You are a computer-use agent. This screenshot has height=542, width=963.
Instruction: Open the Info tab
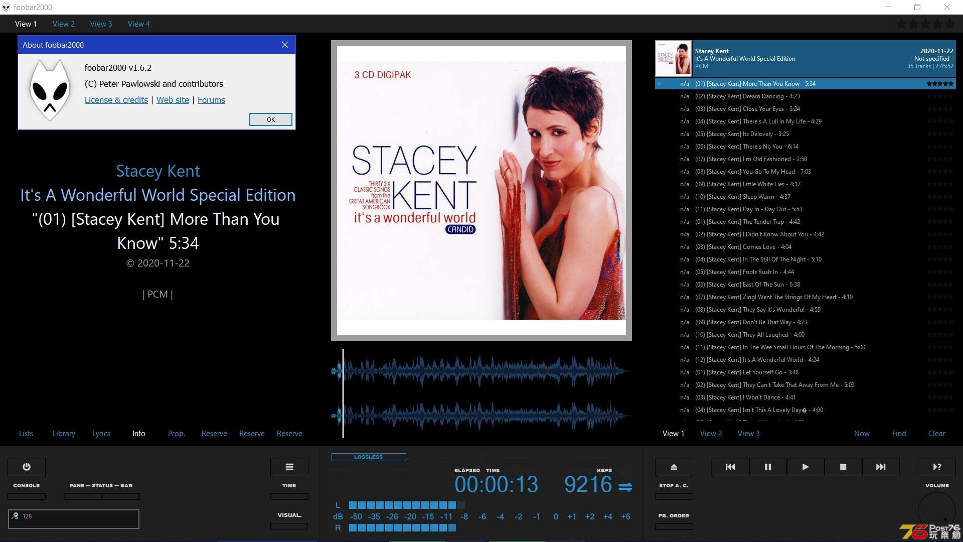point(139,434)
